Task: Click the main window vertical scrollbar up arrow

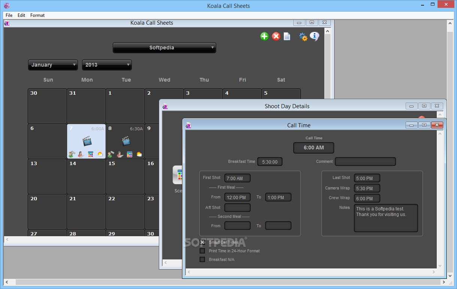Action: pos(451,23)
